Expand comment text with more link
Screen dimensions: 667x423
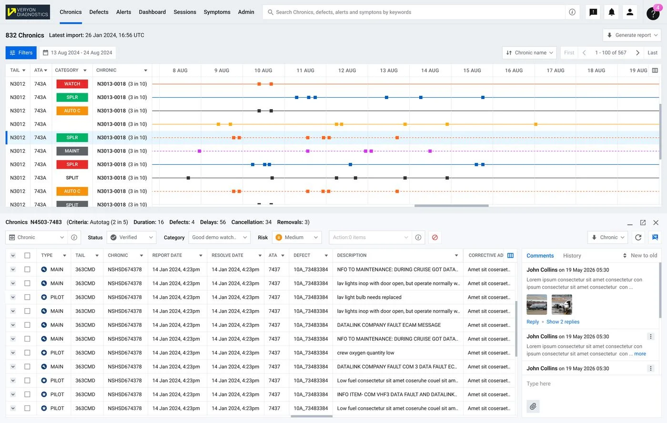tap(640, 354)
